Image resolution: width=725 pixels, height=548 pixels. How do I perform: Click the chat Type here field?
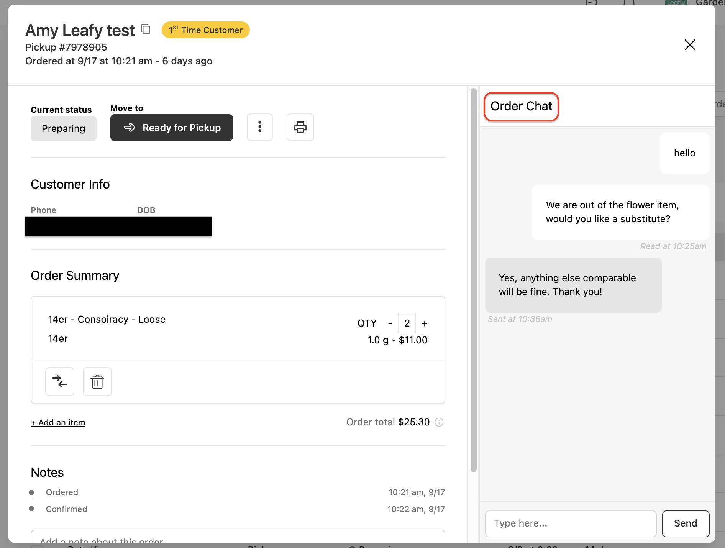tap(571, 523)
